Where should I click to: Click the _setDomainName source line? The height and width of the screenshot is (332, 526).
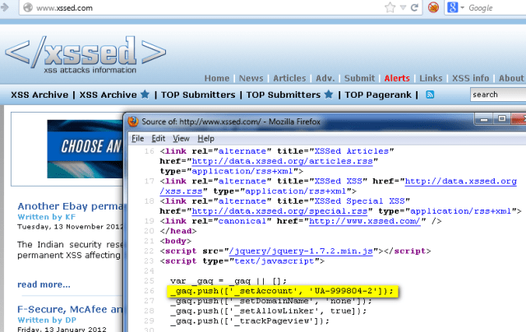tap(271, 301)
